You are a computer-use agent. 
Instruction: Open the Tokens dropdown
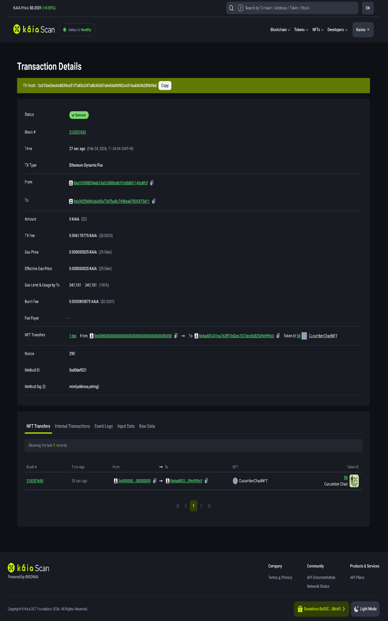[x=301, y=30]
